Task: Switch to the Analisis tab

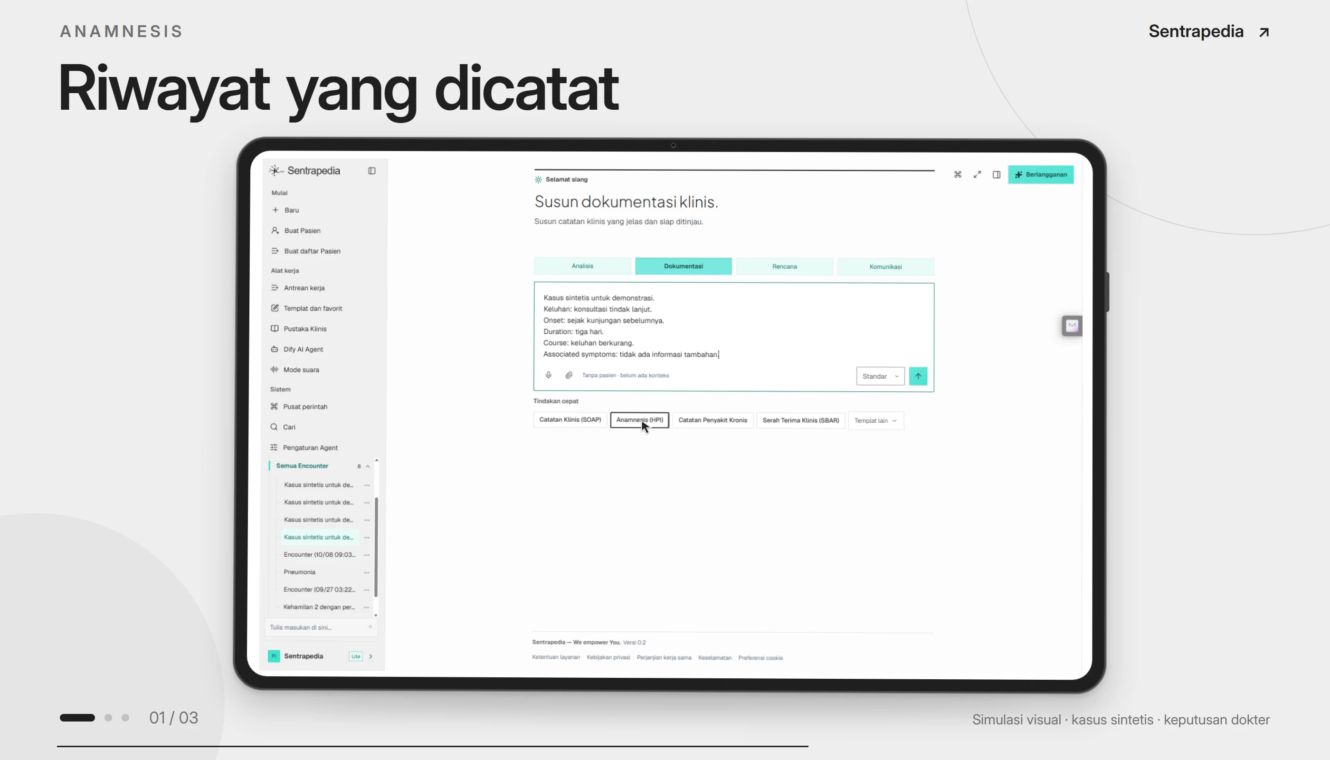Action: click(x=582, y=266)
